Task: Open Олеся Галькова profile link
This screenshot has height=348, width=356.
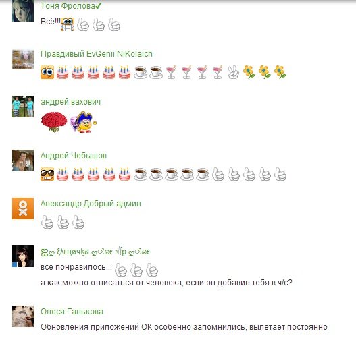Action: coord(72,312)
